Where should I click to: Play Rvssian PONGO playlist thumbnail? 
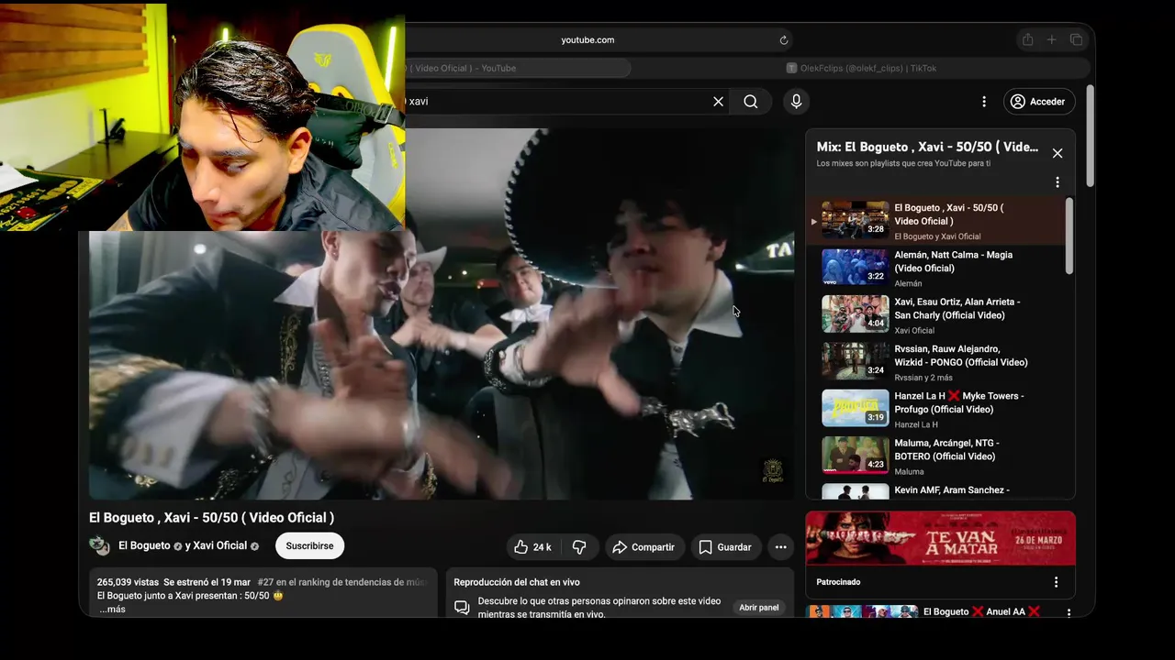click(x=855, y=361)
